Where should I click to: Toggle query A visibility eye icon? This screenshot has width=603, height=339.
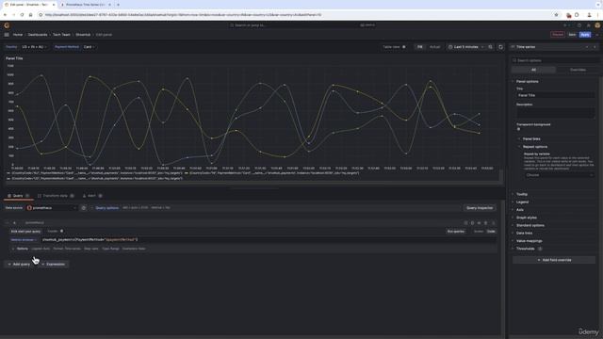pos(480,223)
